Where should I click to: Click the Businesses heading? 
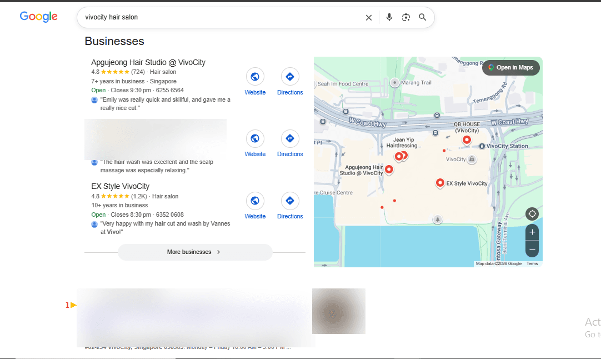pyautogui.click(x=114, y=41)
